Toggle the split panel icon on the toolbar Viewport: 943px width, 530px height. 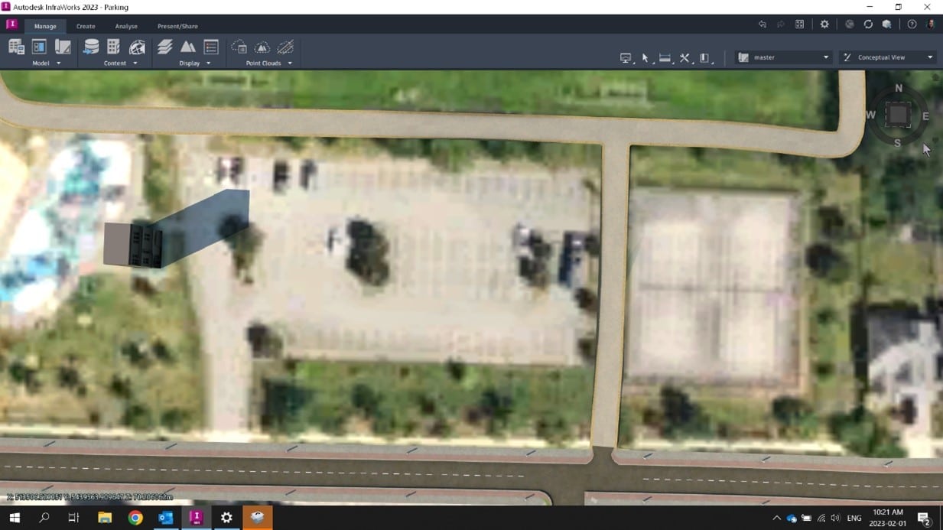click(704, 57)
